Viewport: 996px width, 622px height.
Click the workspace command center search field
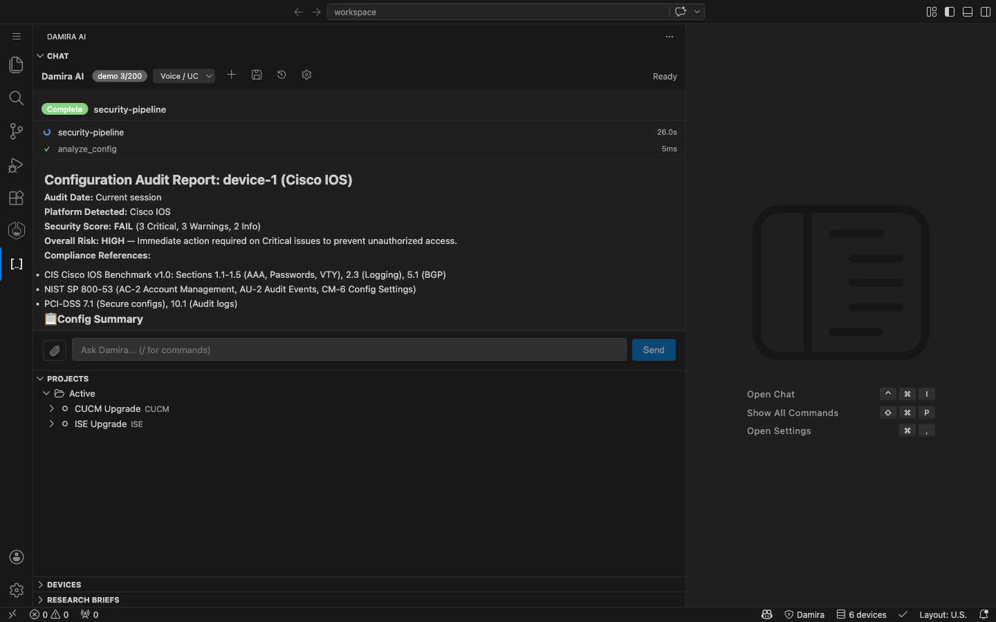coord(498,12)
